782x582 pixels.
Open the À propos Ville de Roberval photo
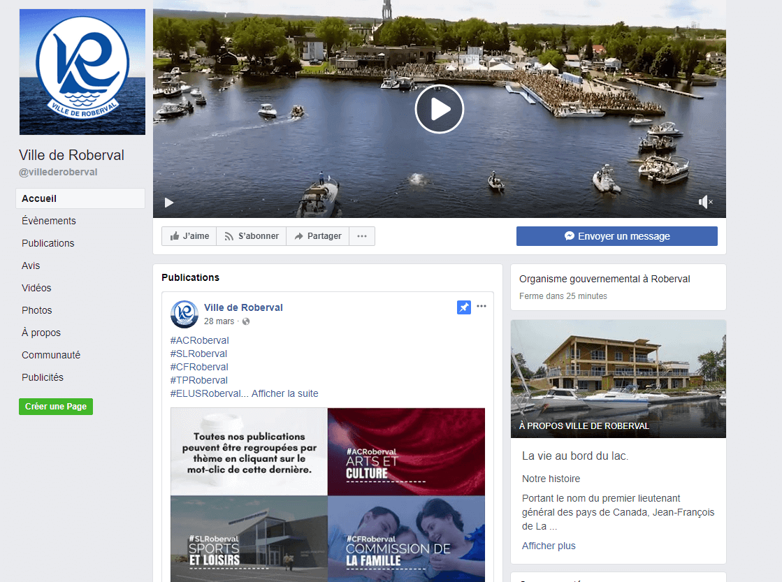point(618,379)
